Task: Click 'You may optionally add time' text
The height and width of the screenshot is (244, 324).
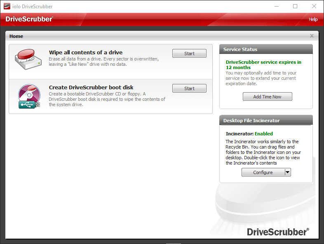Action: [261, 78]
